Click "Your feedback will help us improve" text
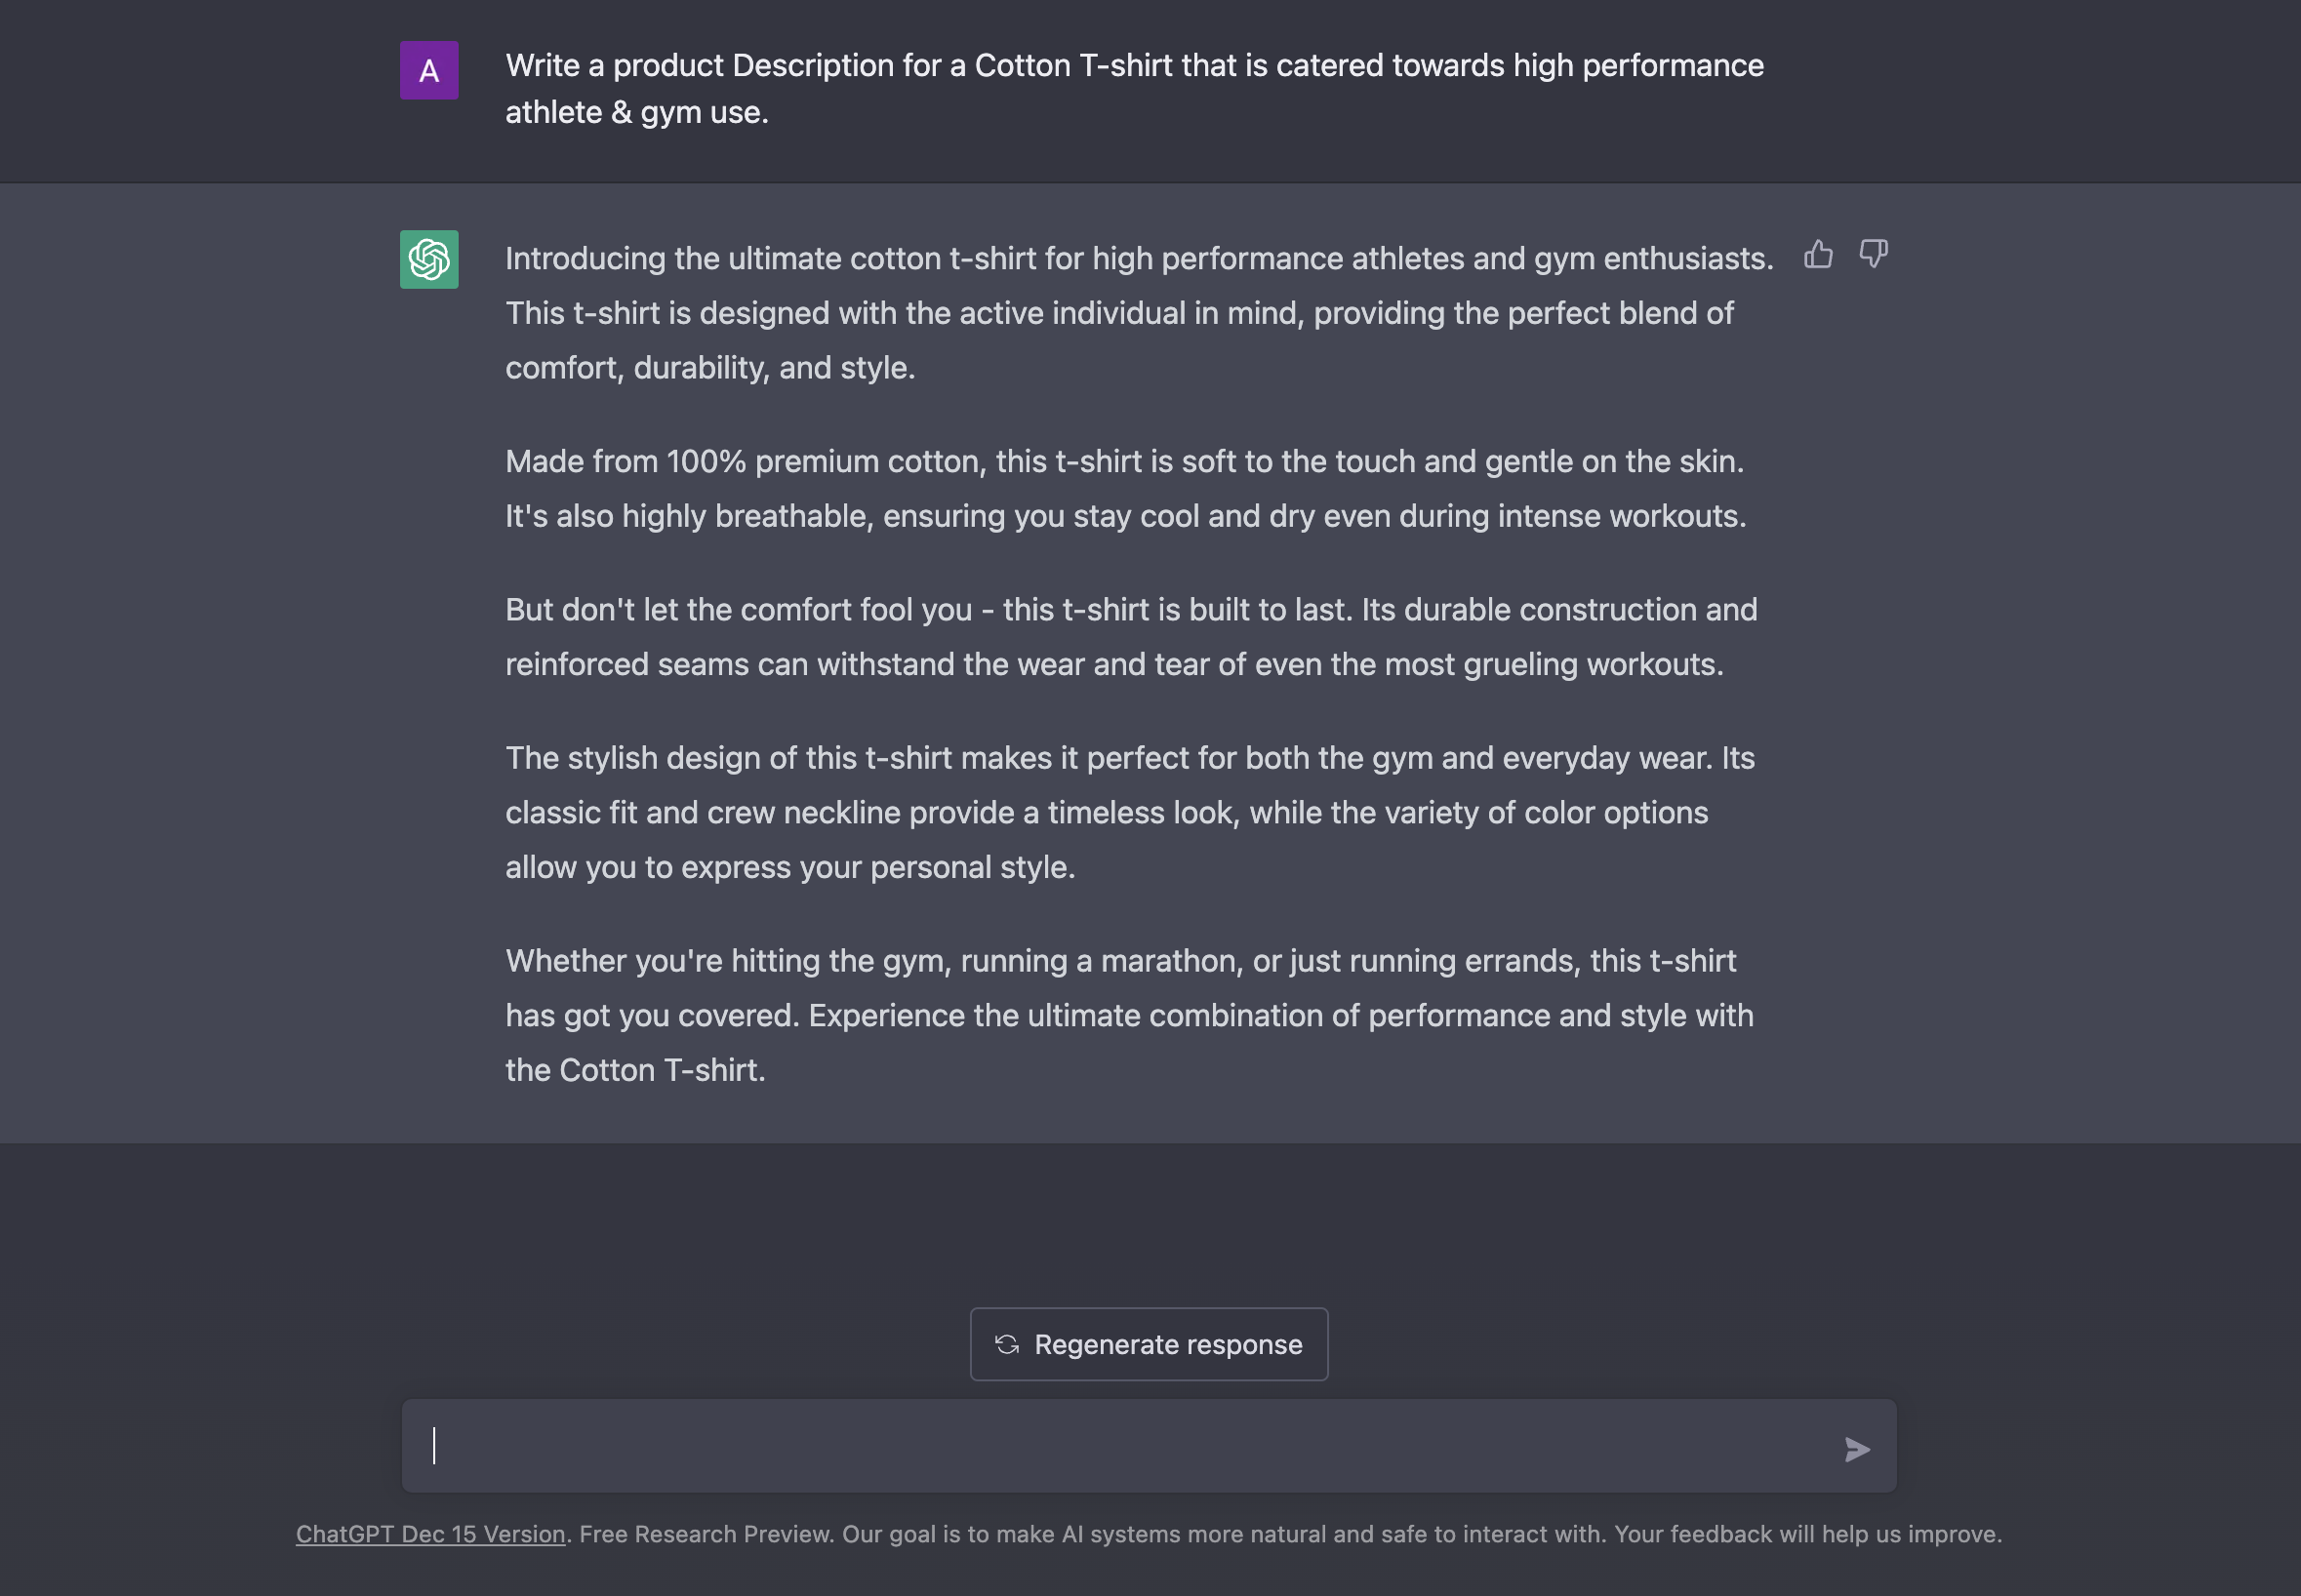The width and height of the screenshot is (2301, 1596). 1806,1534
